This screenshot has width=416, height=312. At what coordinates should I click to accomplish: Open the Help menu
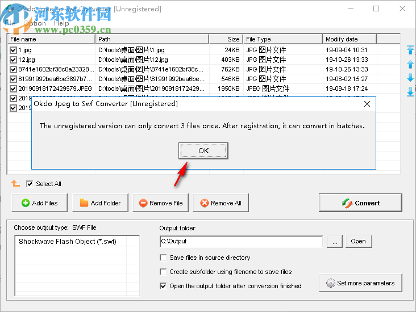click(x=61, y=23)
